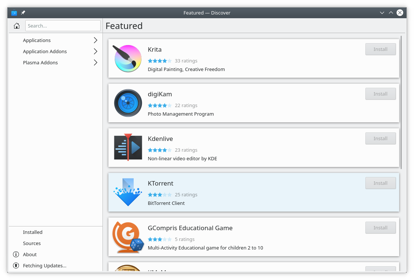Screen dimensions: 414x280
Task: Focus the Search input field
Action: pos(63,26)
